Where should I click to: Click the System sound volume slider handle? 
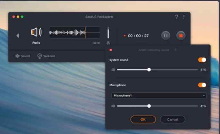pyautogui.click(x=149, y=70)
